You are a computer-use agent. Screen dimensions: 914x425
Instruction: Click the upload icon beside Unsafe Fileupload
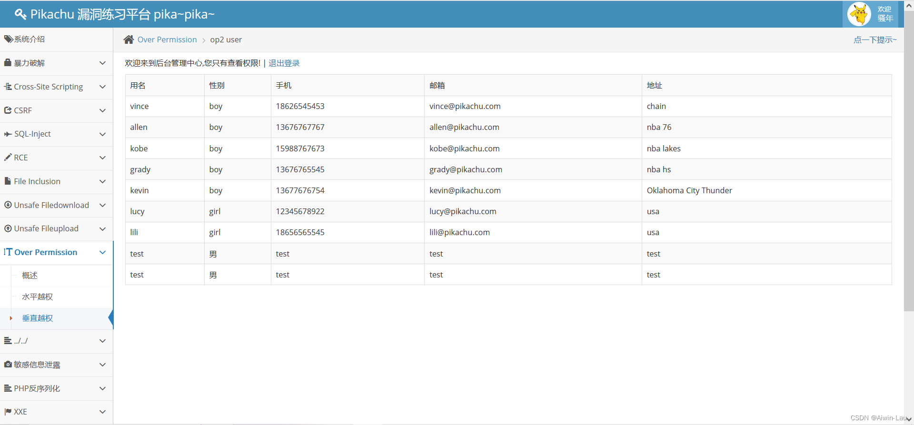click(x=8, y=228)
